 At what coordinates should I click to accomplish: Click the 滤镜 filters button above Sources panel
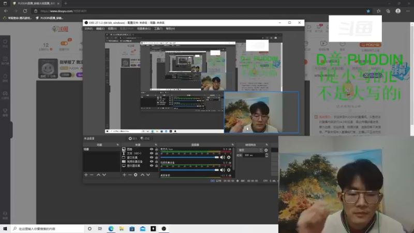click(x=145, y=138)
